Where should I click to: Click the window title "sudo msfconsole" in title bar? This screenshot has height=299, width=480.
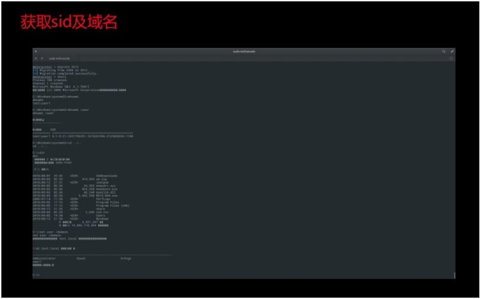(244, 52)
